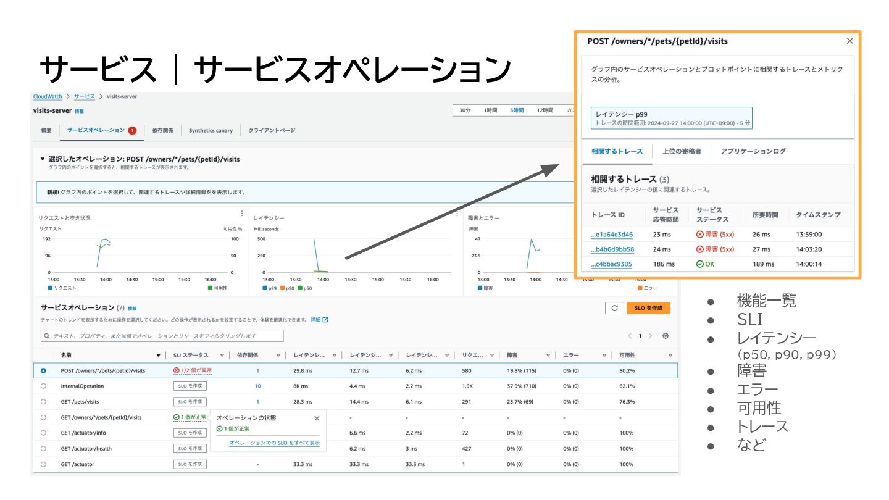Image resolution: width=889 pixels, height=500 pixels.
Task: Click the orange SLO を作成 button
Action: [648, 308]
